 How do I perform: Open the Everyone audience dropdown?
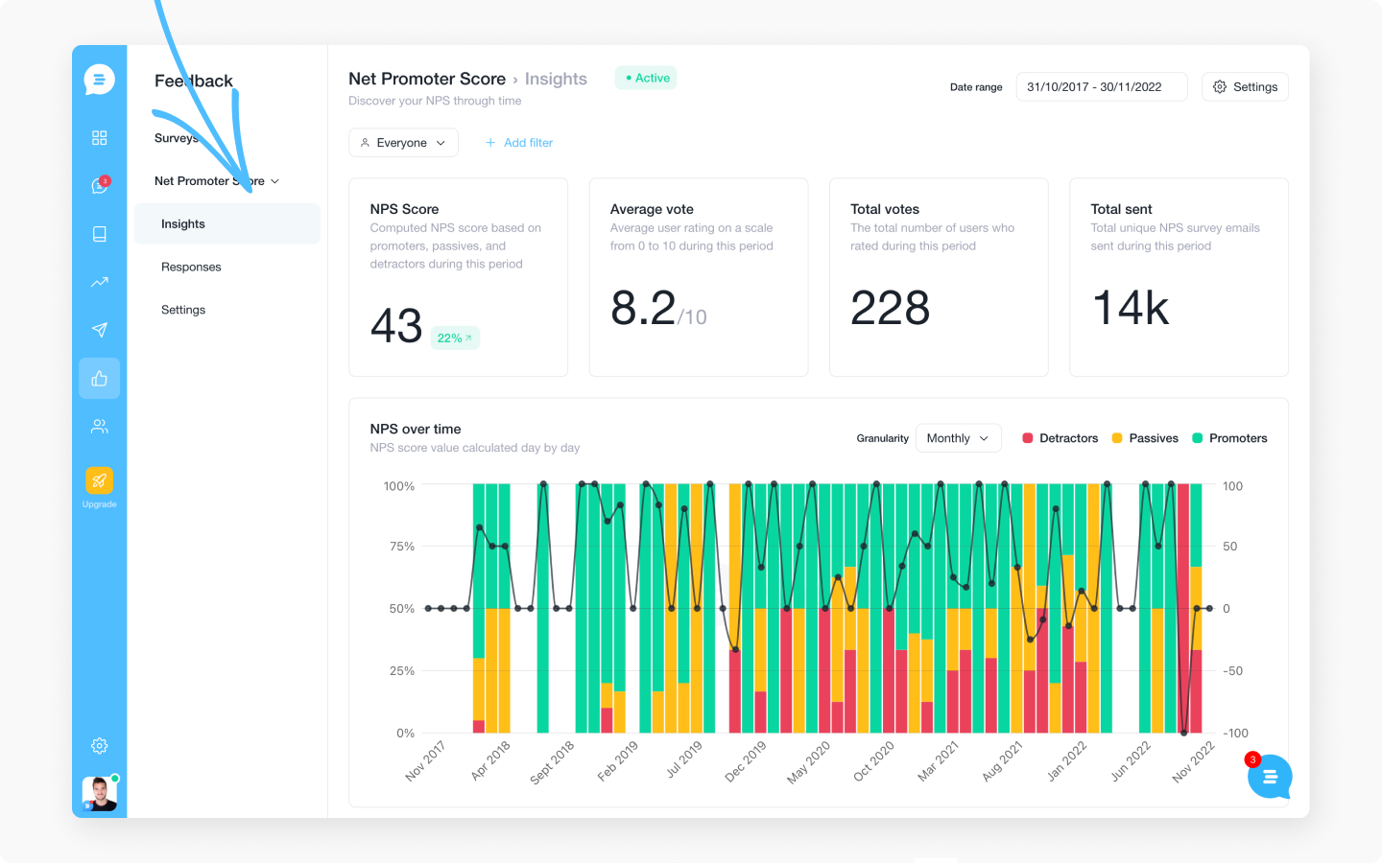click(x=403, y=143)
